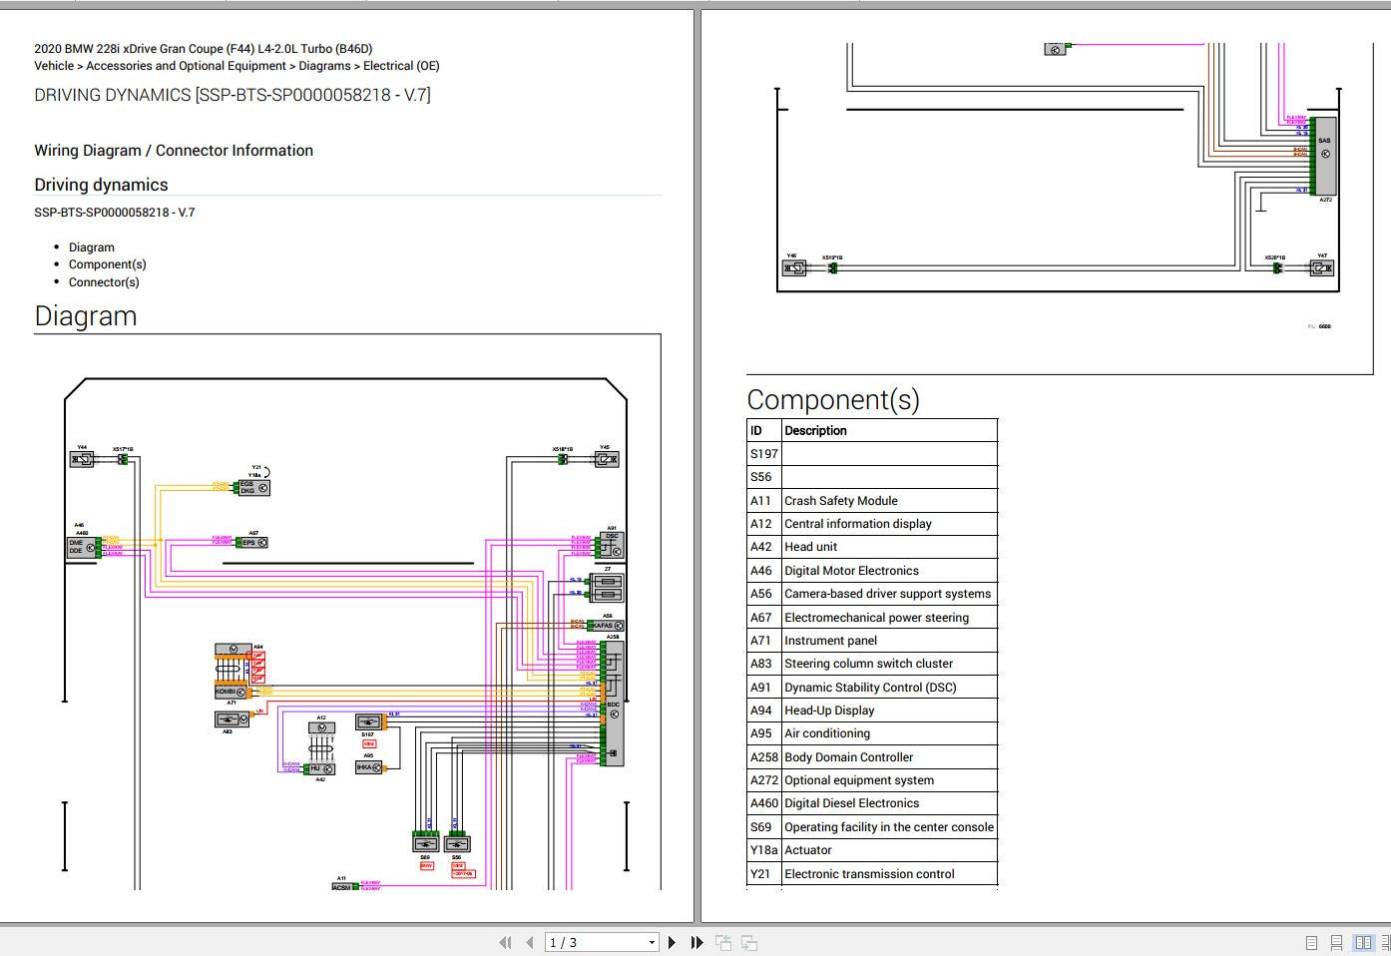Click the large "Diagram" section heading
The width and height of the screenshot is (1391, 956).
(86, 316)
